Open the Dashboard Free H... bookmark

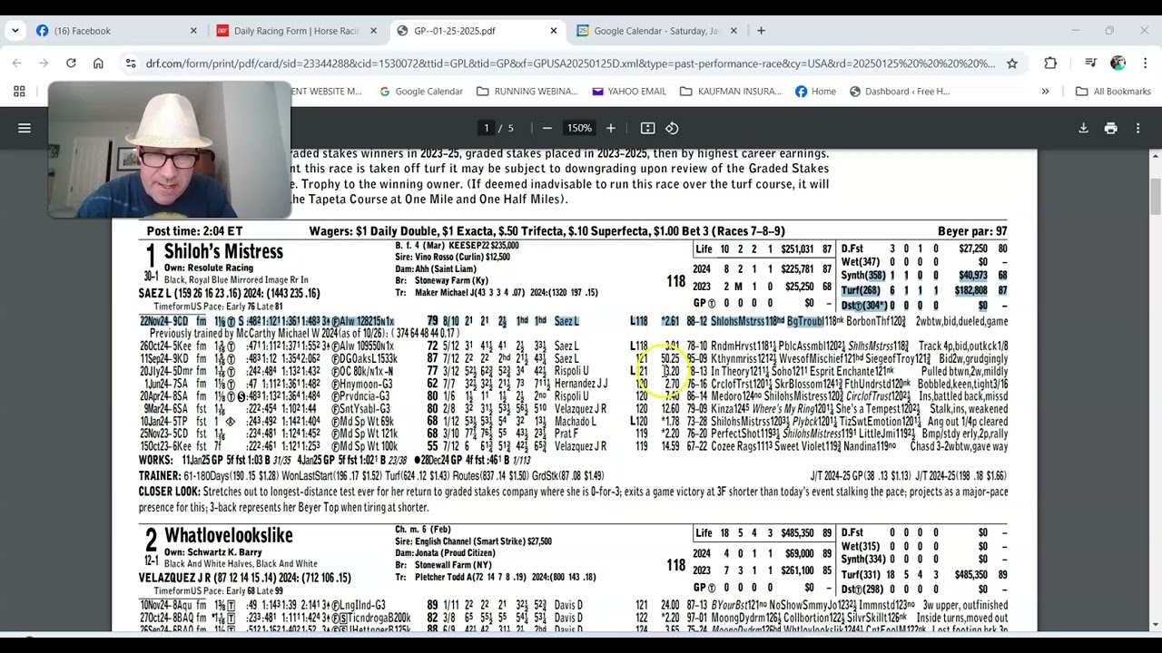pyautogui.click(x=900, y=92)
